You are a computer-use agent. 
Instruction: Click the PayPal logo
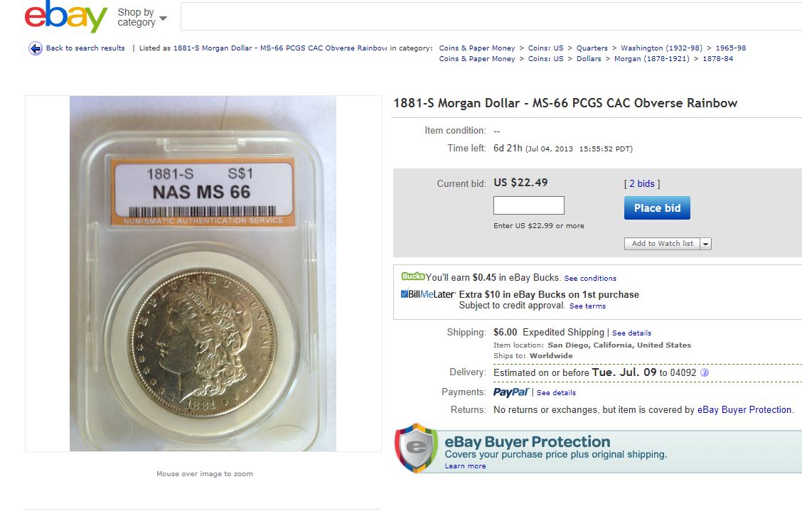pos(511,392)
